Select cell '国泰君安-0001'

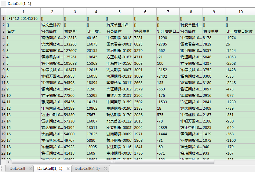[x=119, y=44]
